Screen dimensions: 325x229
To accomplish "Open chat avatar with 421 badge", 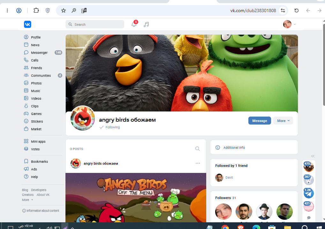I will pyautogui.click(x=309, y=206).
